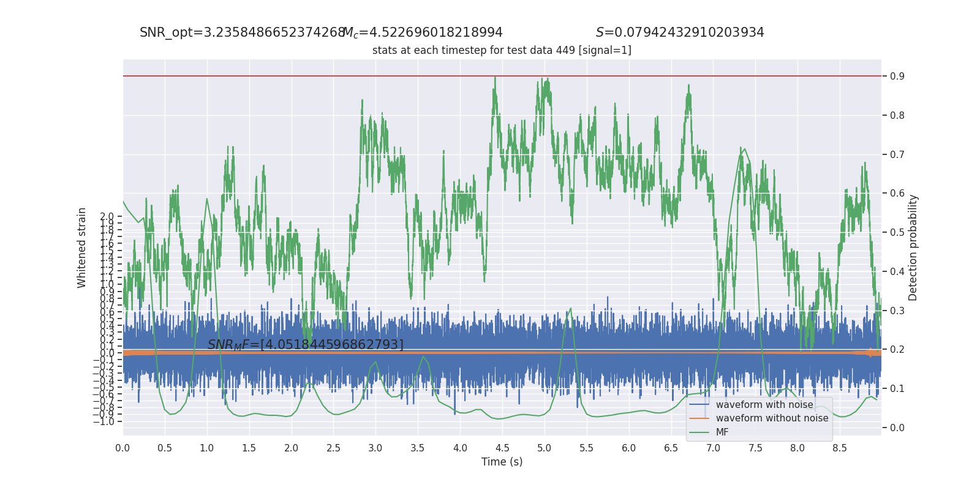Click right-axis tick label 0.4

point(897,272)
